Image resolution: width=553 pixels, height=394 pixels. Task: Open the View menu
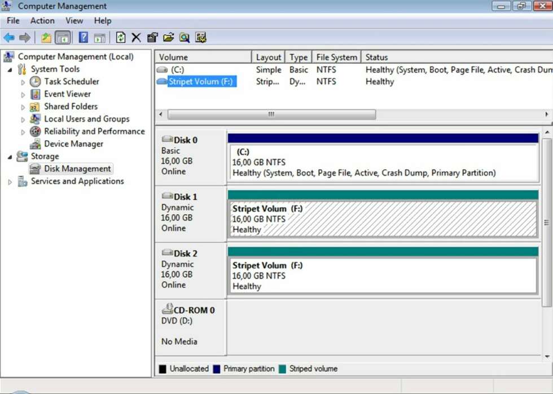pos(74,21)
